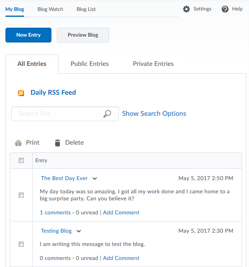249x267 pixels.
Task: Switch to the Public Entries tab
Action: click(90, 64)
